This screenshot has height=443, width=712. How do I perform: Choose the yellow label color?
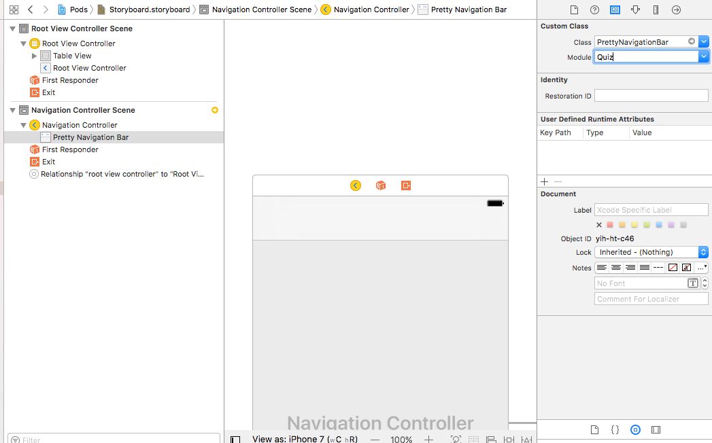[634, 225]
